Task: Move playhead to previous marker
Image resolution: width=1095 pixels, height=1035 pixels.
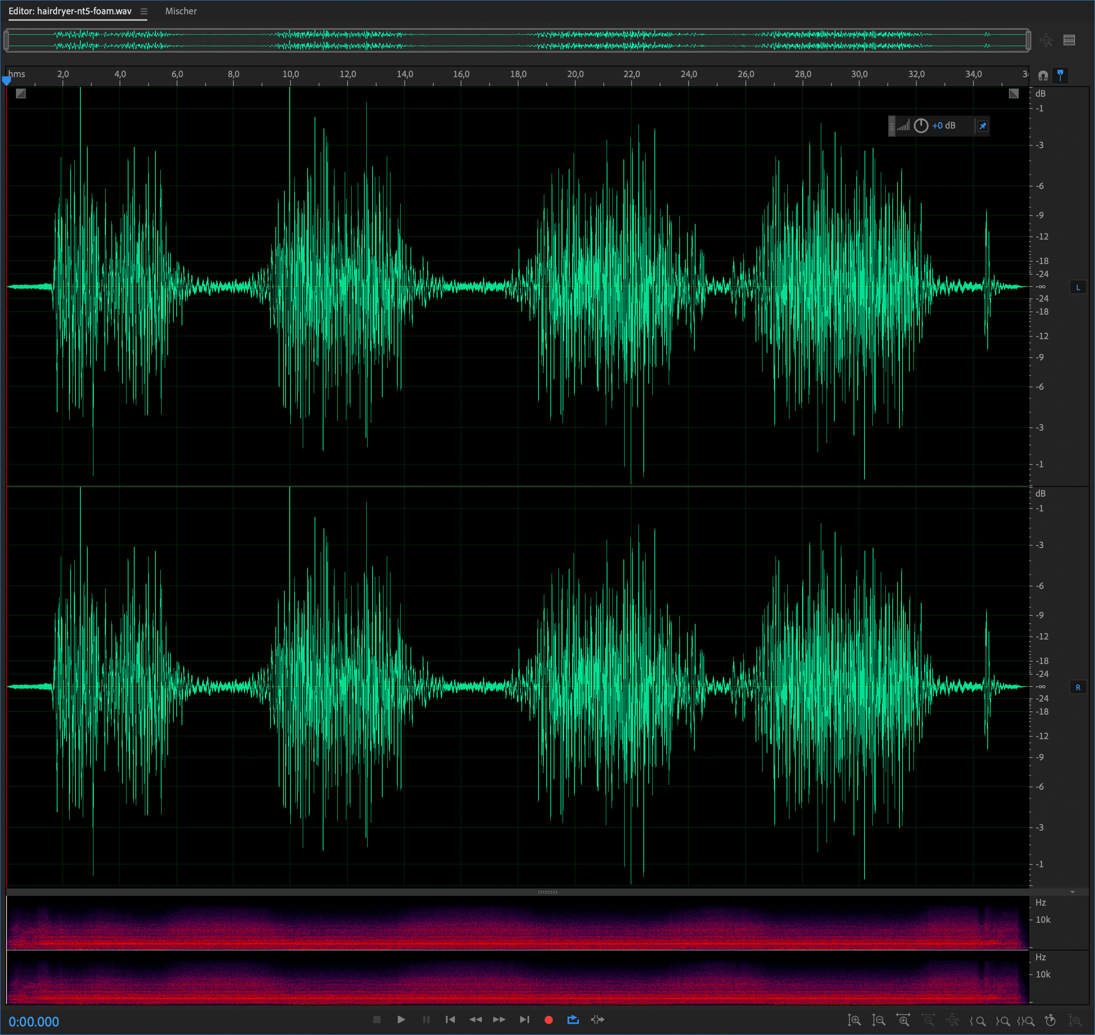Action: [450, 1019]
